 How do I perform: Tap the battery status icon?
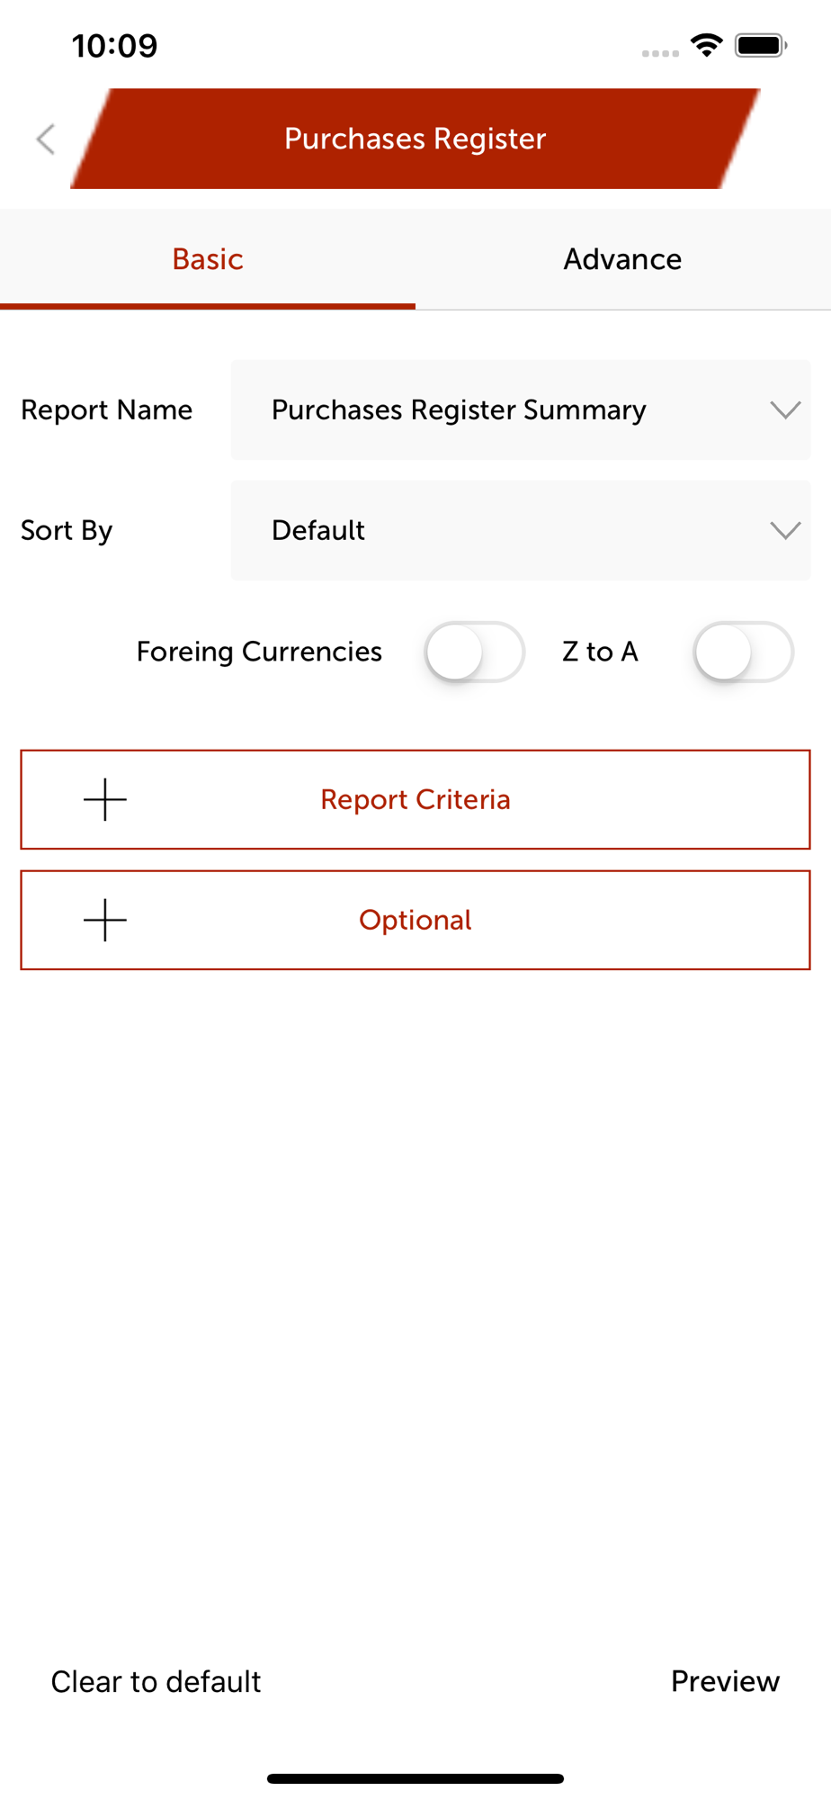761,45
